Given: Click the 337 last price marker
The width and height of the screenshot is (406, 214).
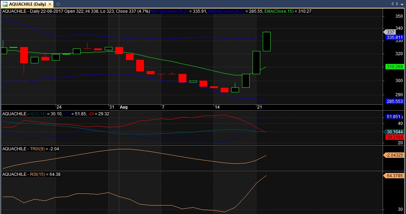Looking at the screenshot, I should coord(390,32).
